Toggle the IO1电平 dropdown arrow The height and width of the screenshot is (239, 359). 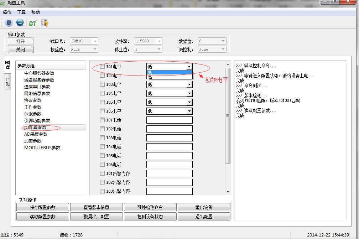(189, 67)
